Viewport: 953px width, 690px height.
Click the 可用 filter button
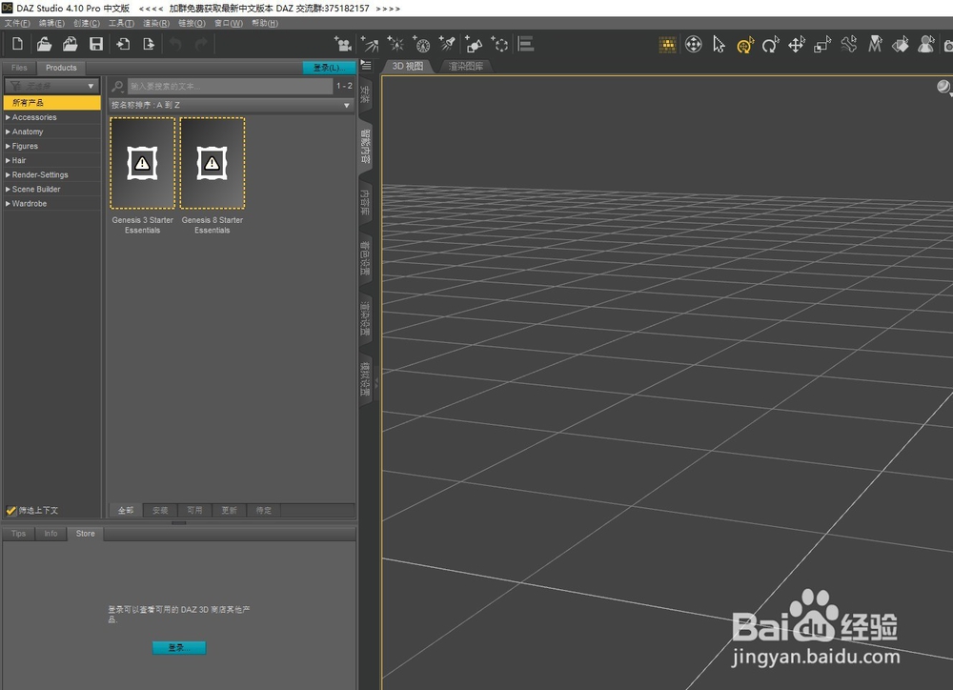point(194,510)
